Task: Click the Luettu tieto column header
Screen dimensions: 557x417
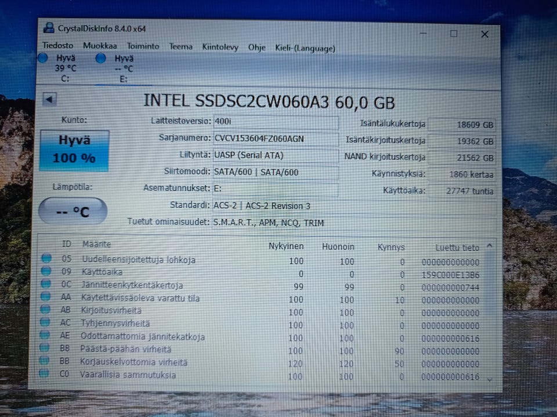Action: tap(457, 247)
